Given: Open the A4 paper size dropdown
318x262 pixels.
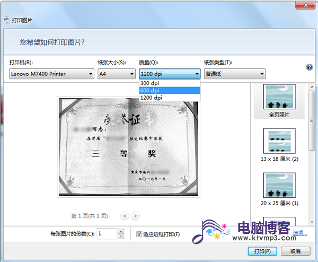Looking at the screenshot, I should [x=117, y=74].
